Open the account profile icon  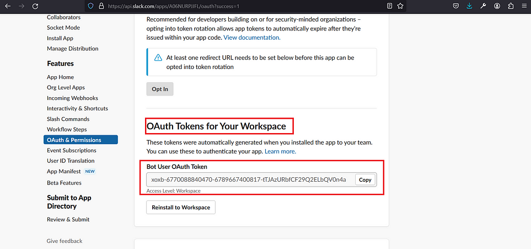[x=497, y=6]
